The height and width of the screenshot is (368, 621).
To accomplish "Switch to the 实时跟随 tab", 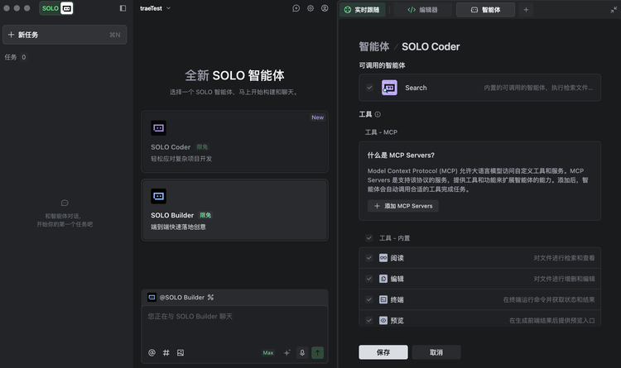I will tap(362, 9).
